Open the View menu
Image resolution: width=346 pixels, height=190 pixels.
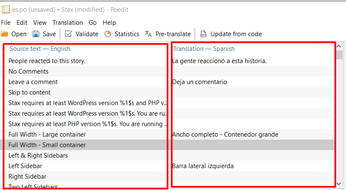point(40,23)
